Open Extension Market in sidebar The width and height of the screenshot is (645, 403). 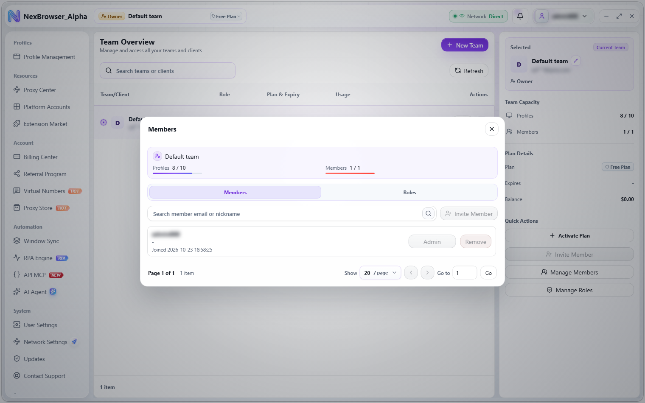[x=40, y=124]
